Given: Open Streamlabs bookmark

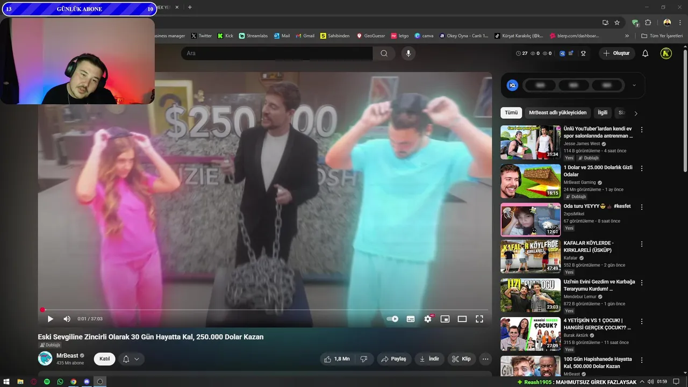Looking at the screenshot, I should (253, 36).
